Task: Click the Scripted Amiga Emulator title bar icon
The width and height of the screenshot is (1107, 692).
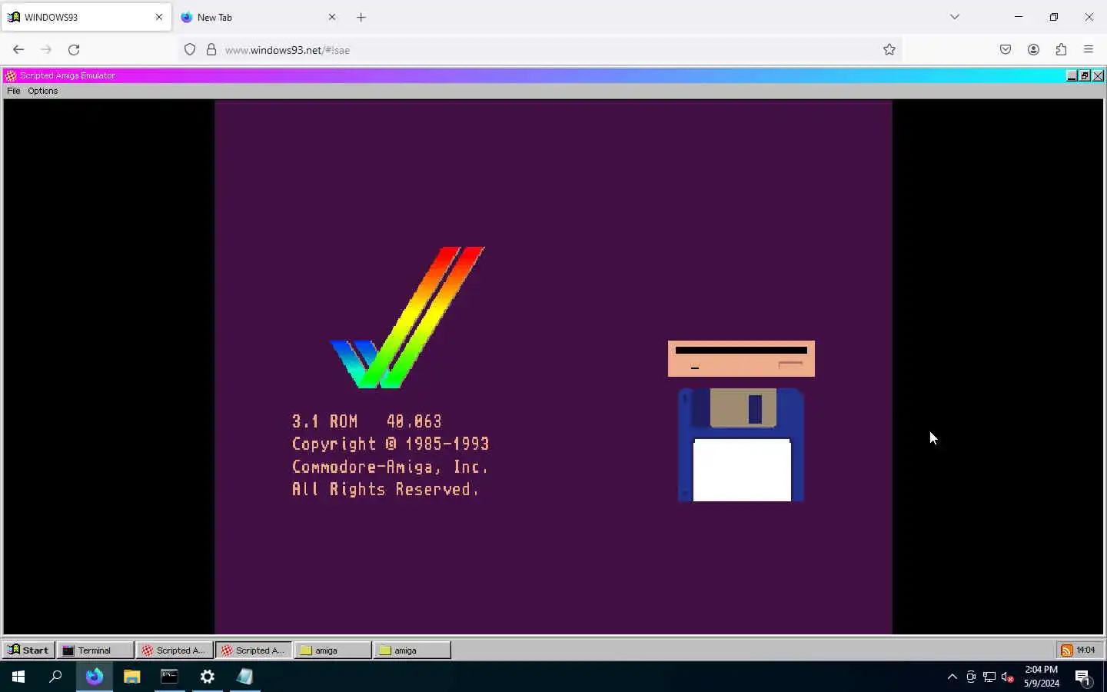Action: [x=11, y=75]
